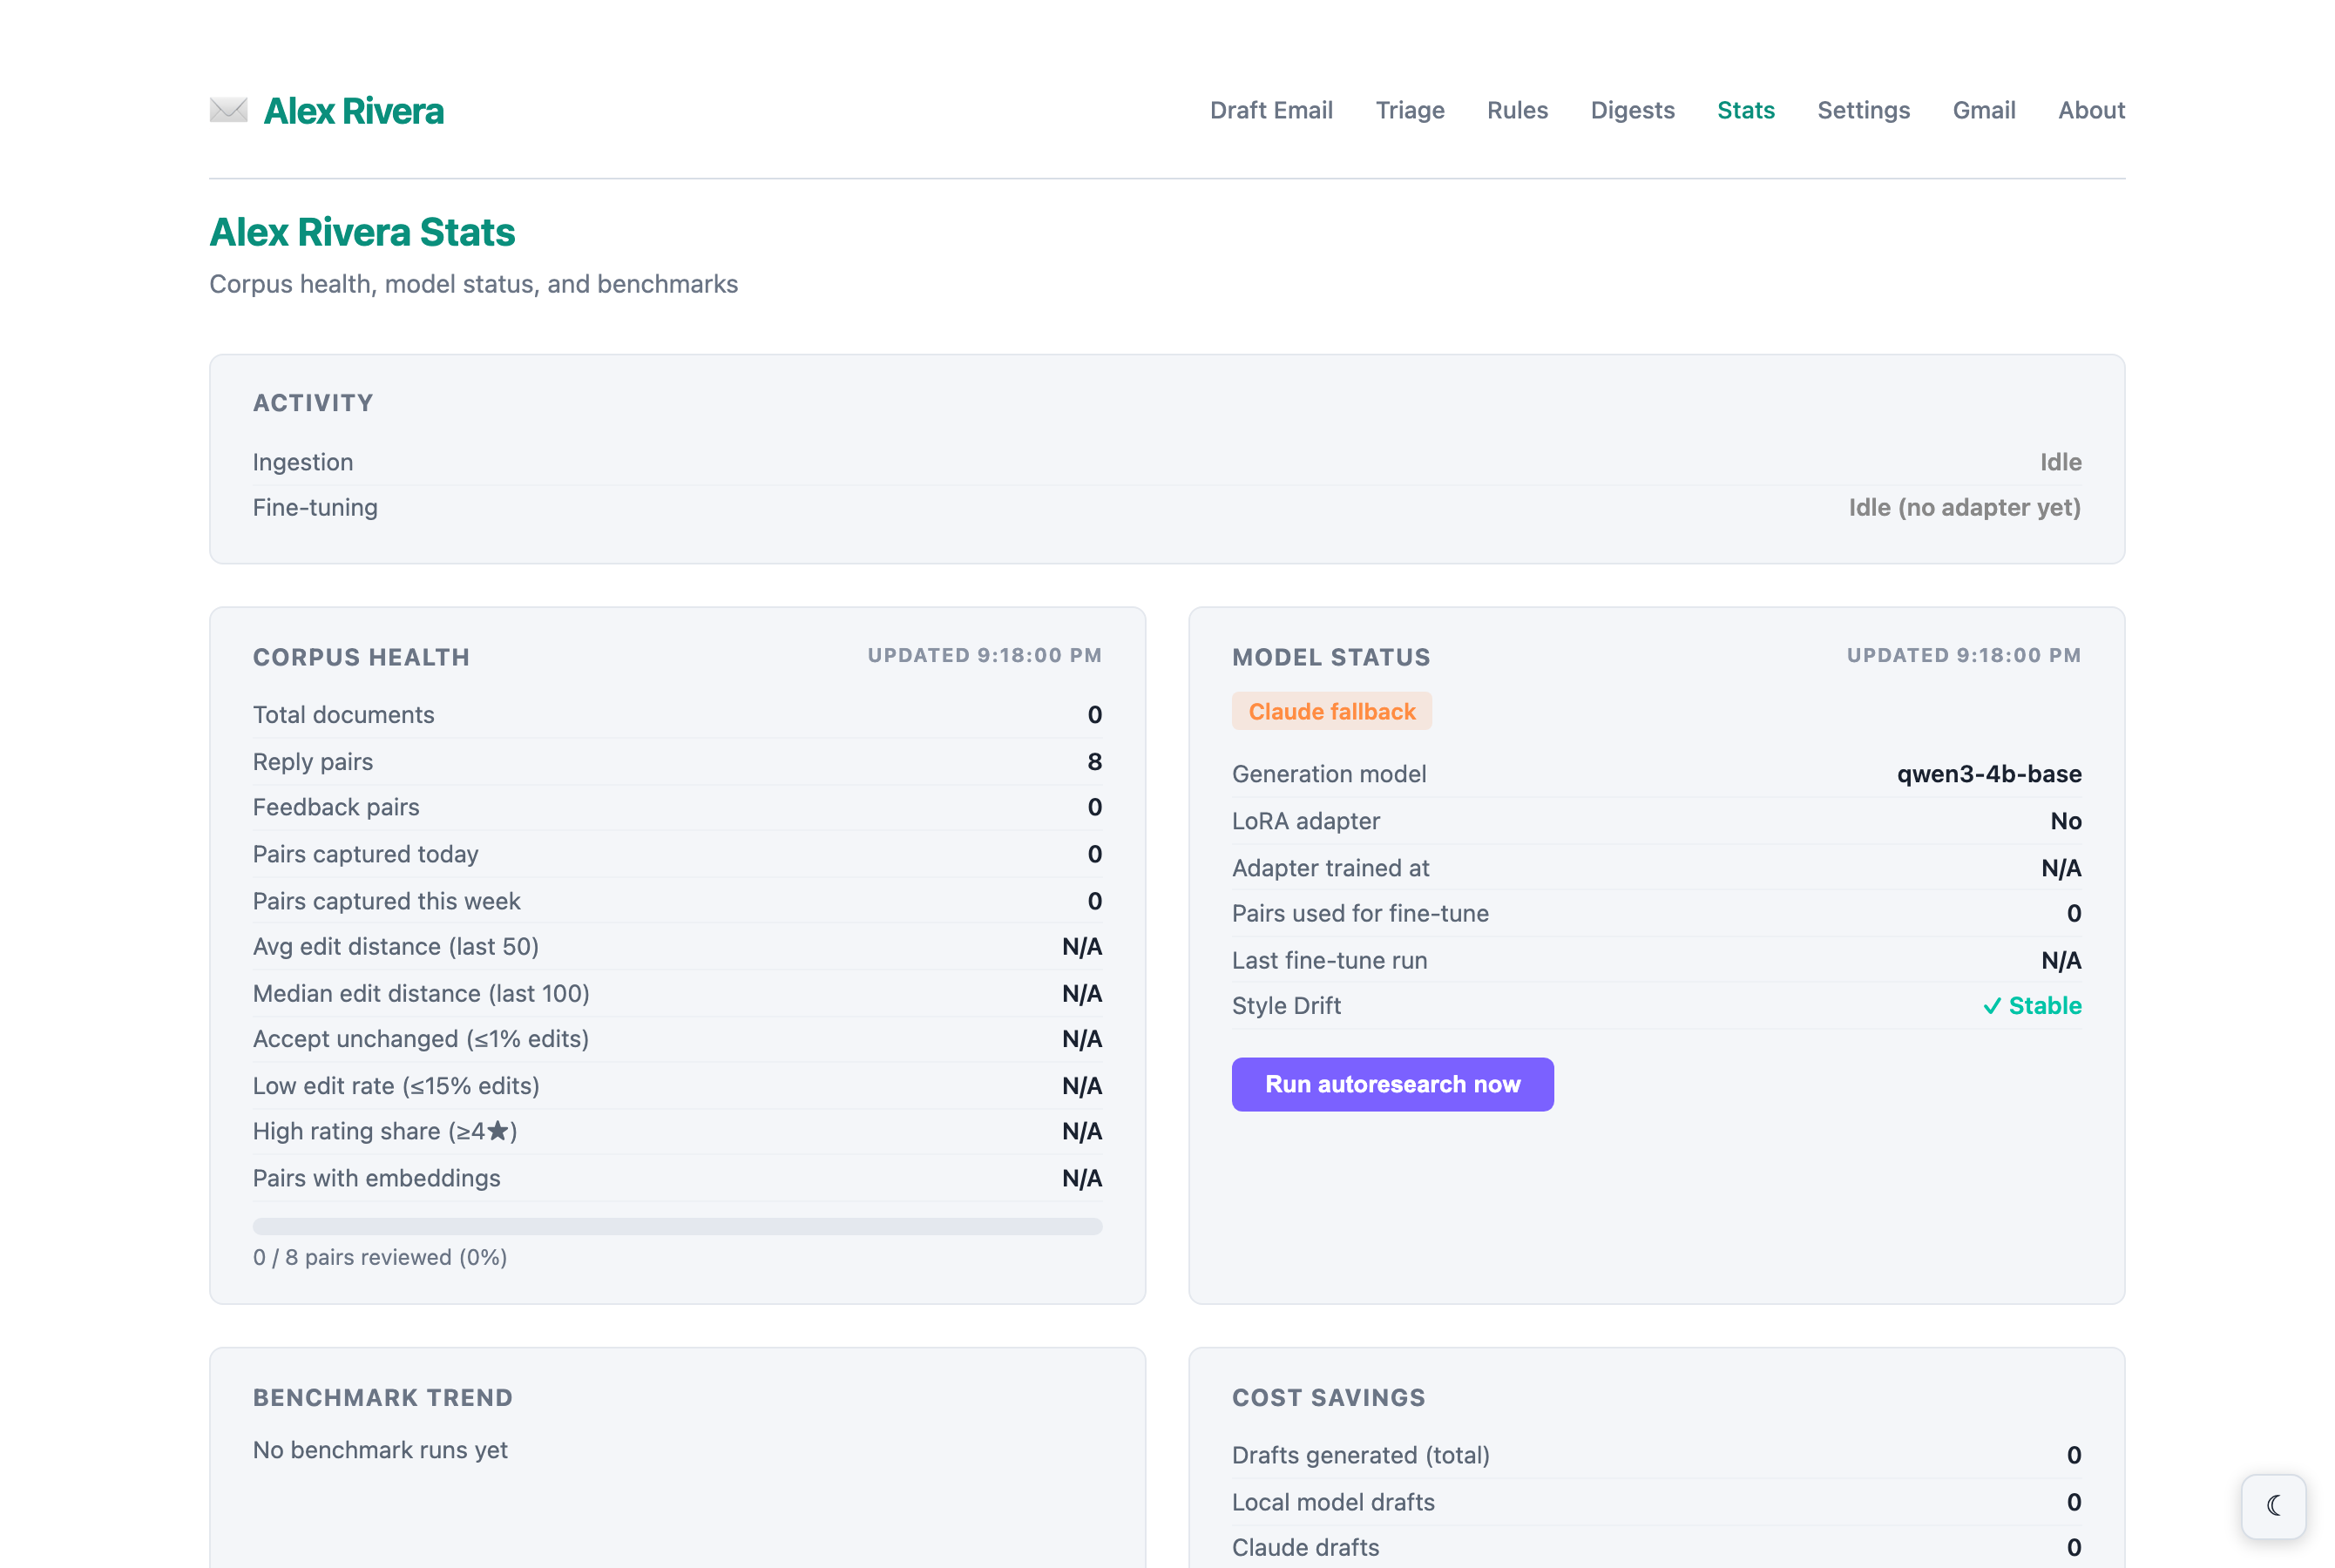Click 'Last fine-tune run' label

click(x=1329, y=960)
